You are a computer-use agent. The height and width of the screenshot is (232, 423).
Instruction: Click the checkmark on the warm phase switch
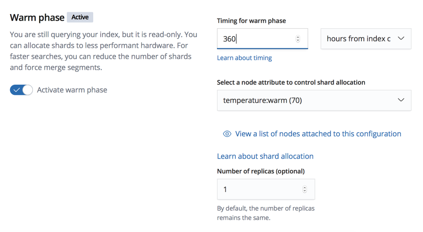[16, 90]
